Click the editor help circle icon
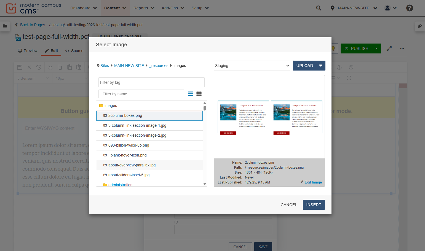 coord(351,67)
